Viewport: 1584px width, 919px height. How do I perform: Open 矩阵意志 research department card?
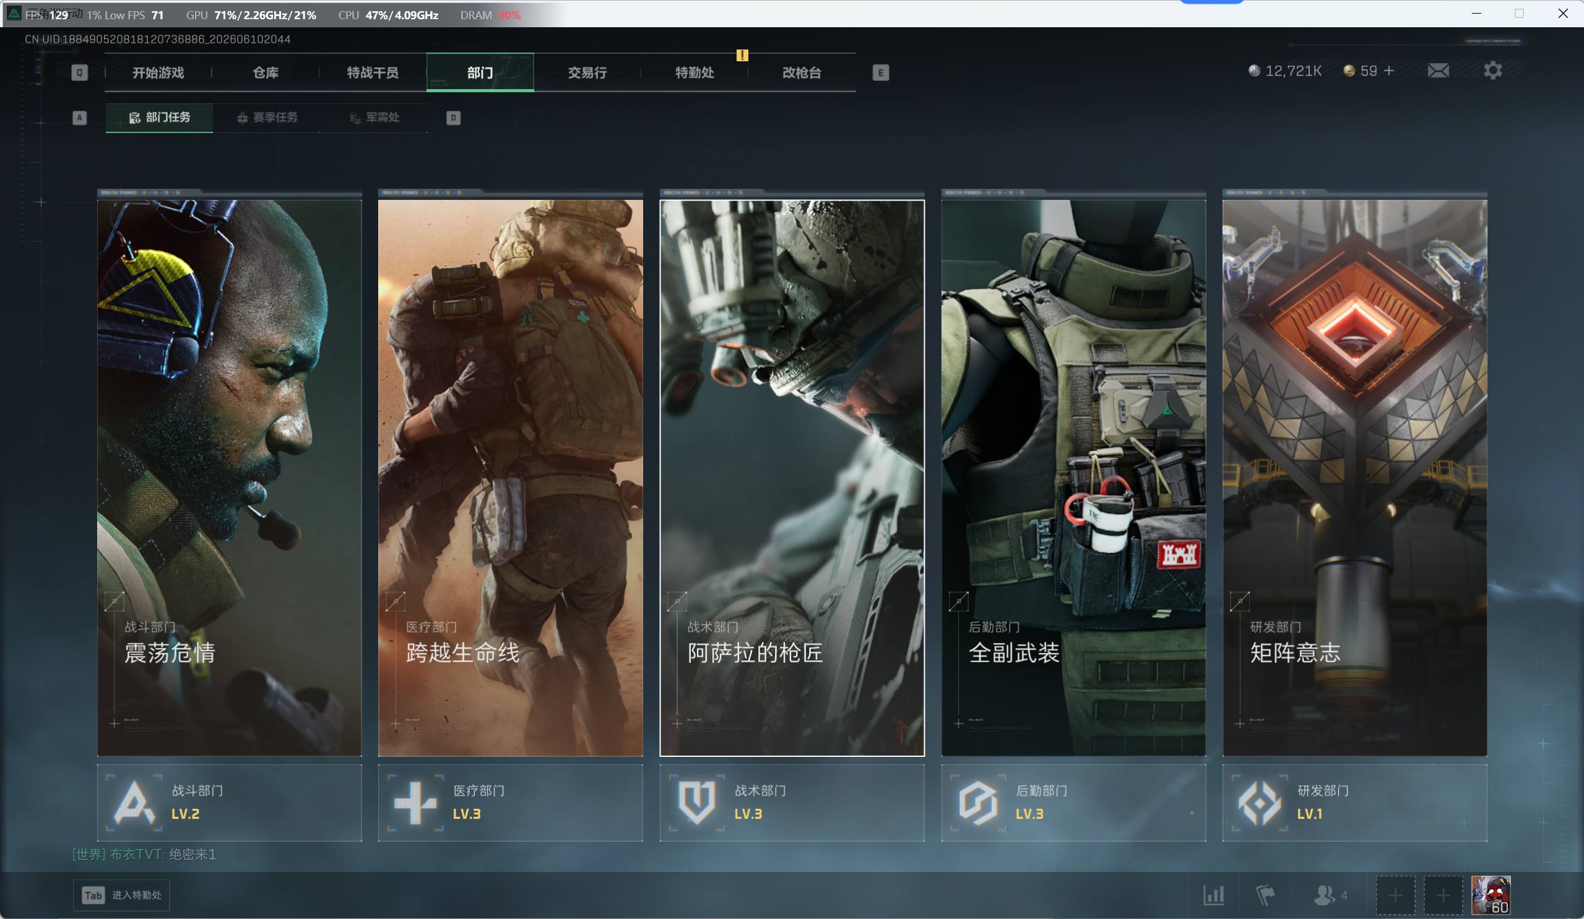pyautogui.click(x=1354, y=478)
